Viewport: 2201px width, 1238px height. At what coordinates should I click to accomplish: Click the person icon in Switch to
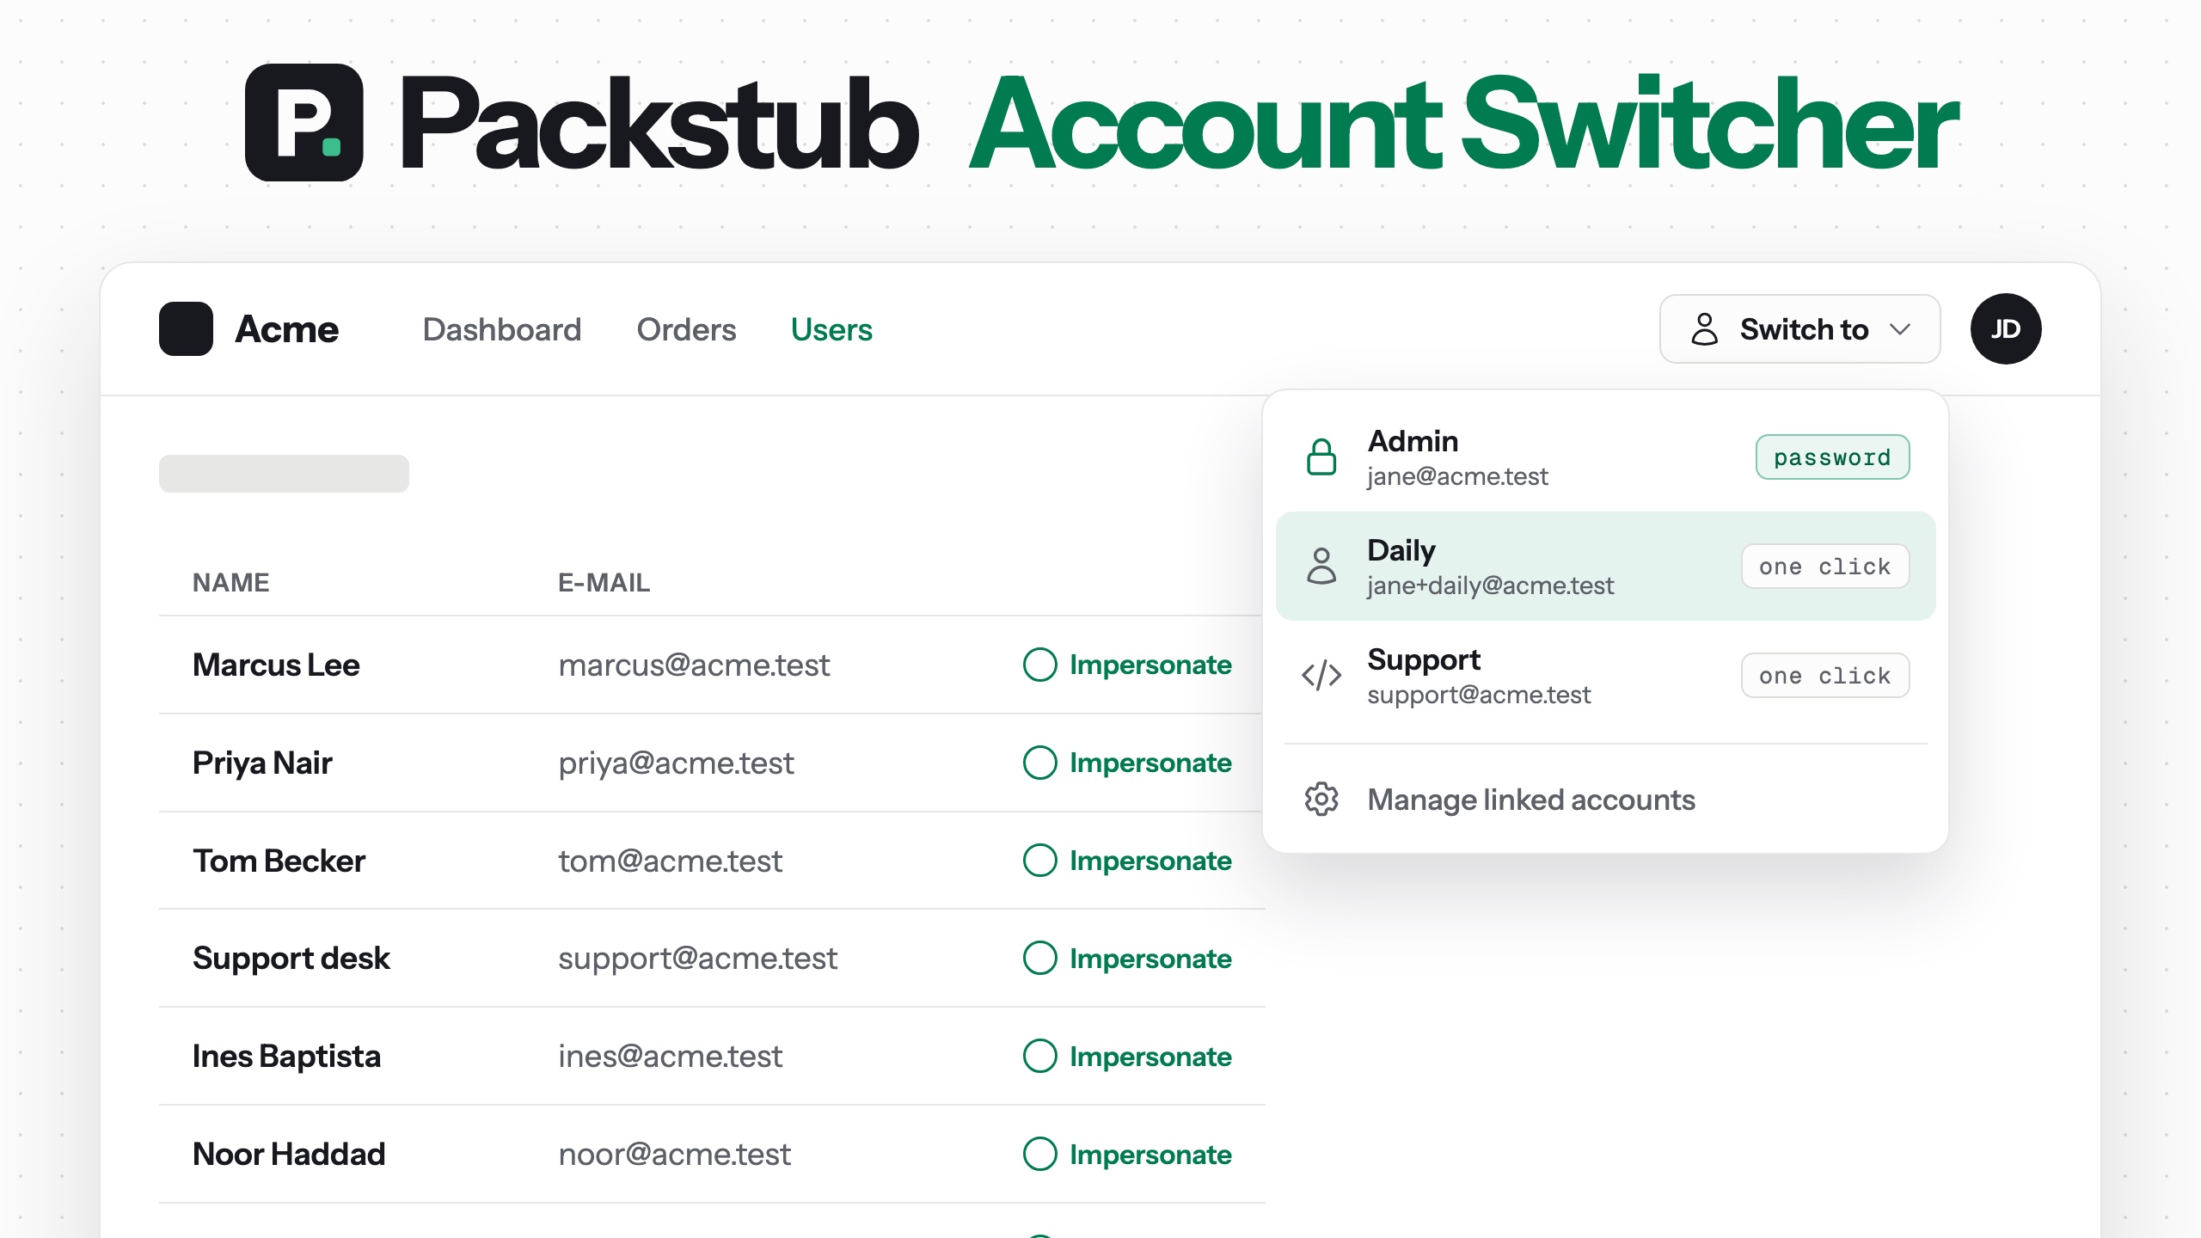click(x=1704, y=328)
